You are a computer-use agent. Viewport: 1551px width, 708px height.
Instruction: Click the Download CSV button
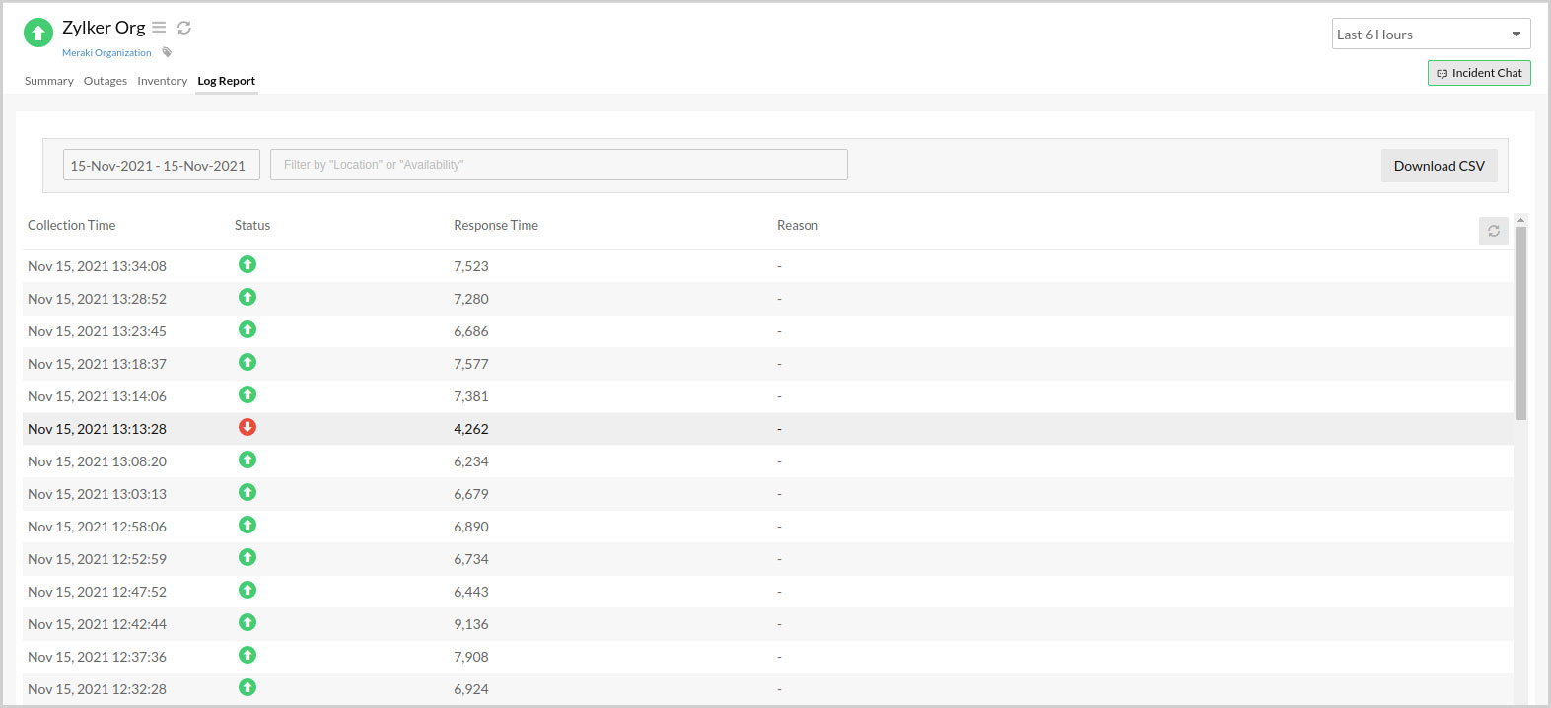pos(1439,166)
